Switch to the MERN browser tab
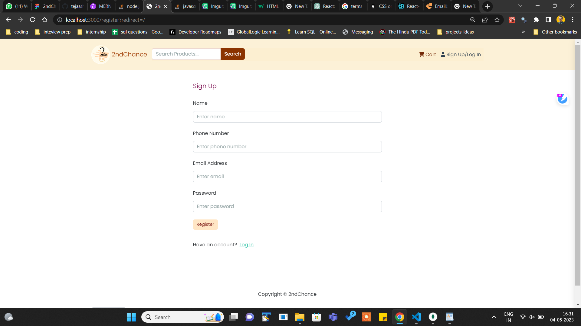Screen dimensions: 581x326 pos(101,6)
